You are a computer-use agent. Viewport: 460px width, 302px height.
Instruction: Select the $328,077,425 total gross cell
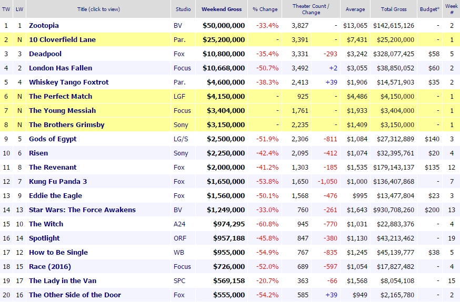pyautogui.click(x=394, y=54)
